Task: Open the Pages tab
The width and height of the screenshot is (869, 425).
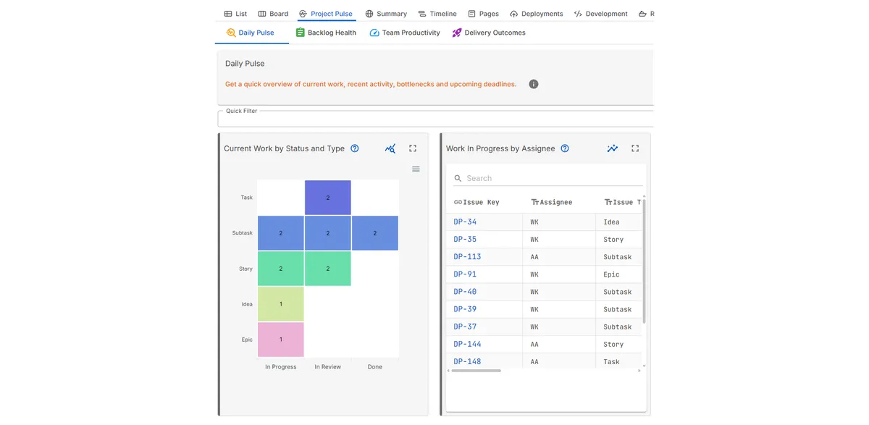Action: point(483,14)
